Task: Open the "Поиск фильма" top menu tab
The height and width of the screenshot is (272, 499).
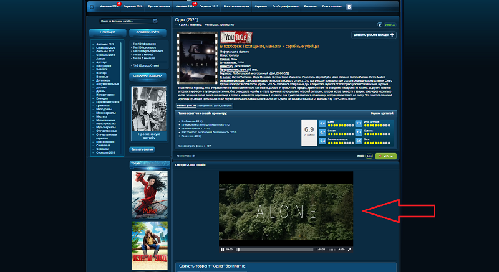Action: click(x=332, y=7)
